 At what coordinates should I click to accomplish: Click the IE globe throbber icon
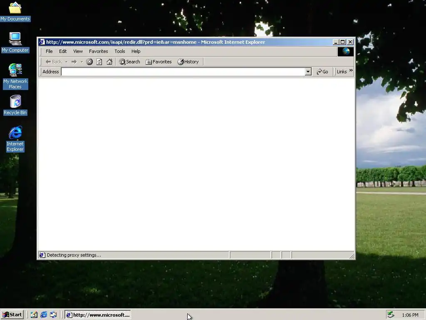(x=346, y=51)
